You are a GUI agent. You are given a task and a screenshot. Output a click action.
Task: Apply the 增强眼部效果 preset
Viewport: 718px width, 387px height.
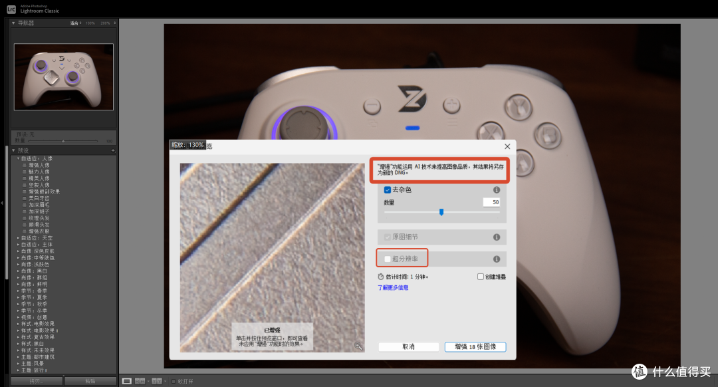[x=45, y=192]
